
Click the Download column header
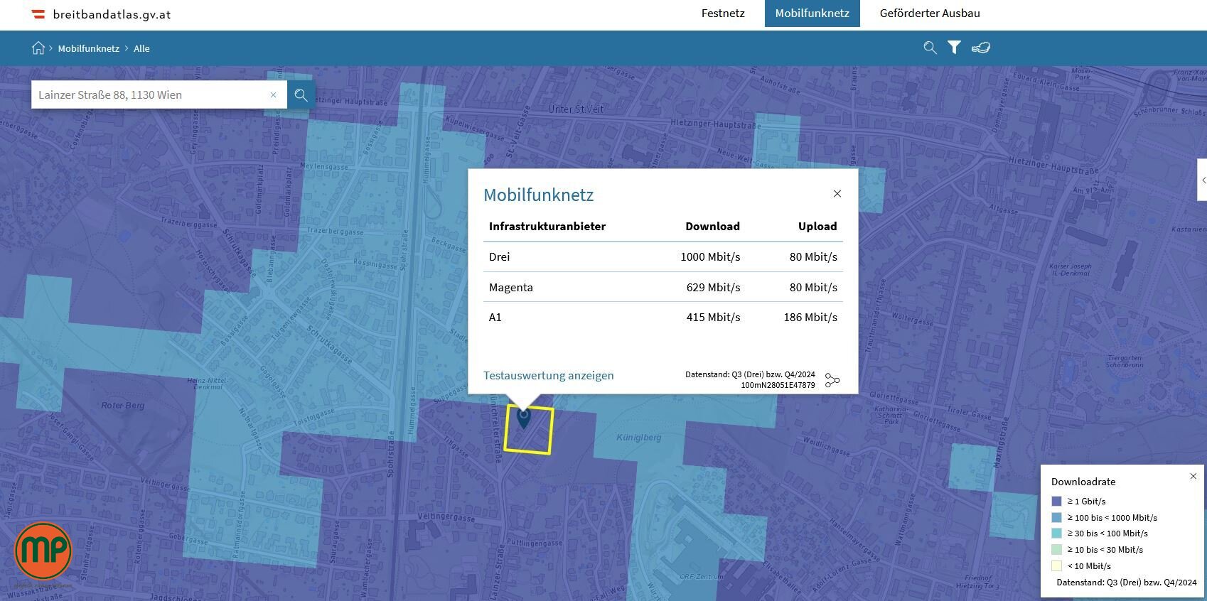tap(712, 226)
